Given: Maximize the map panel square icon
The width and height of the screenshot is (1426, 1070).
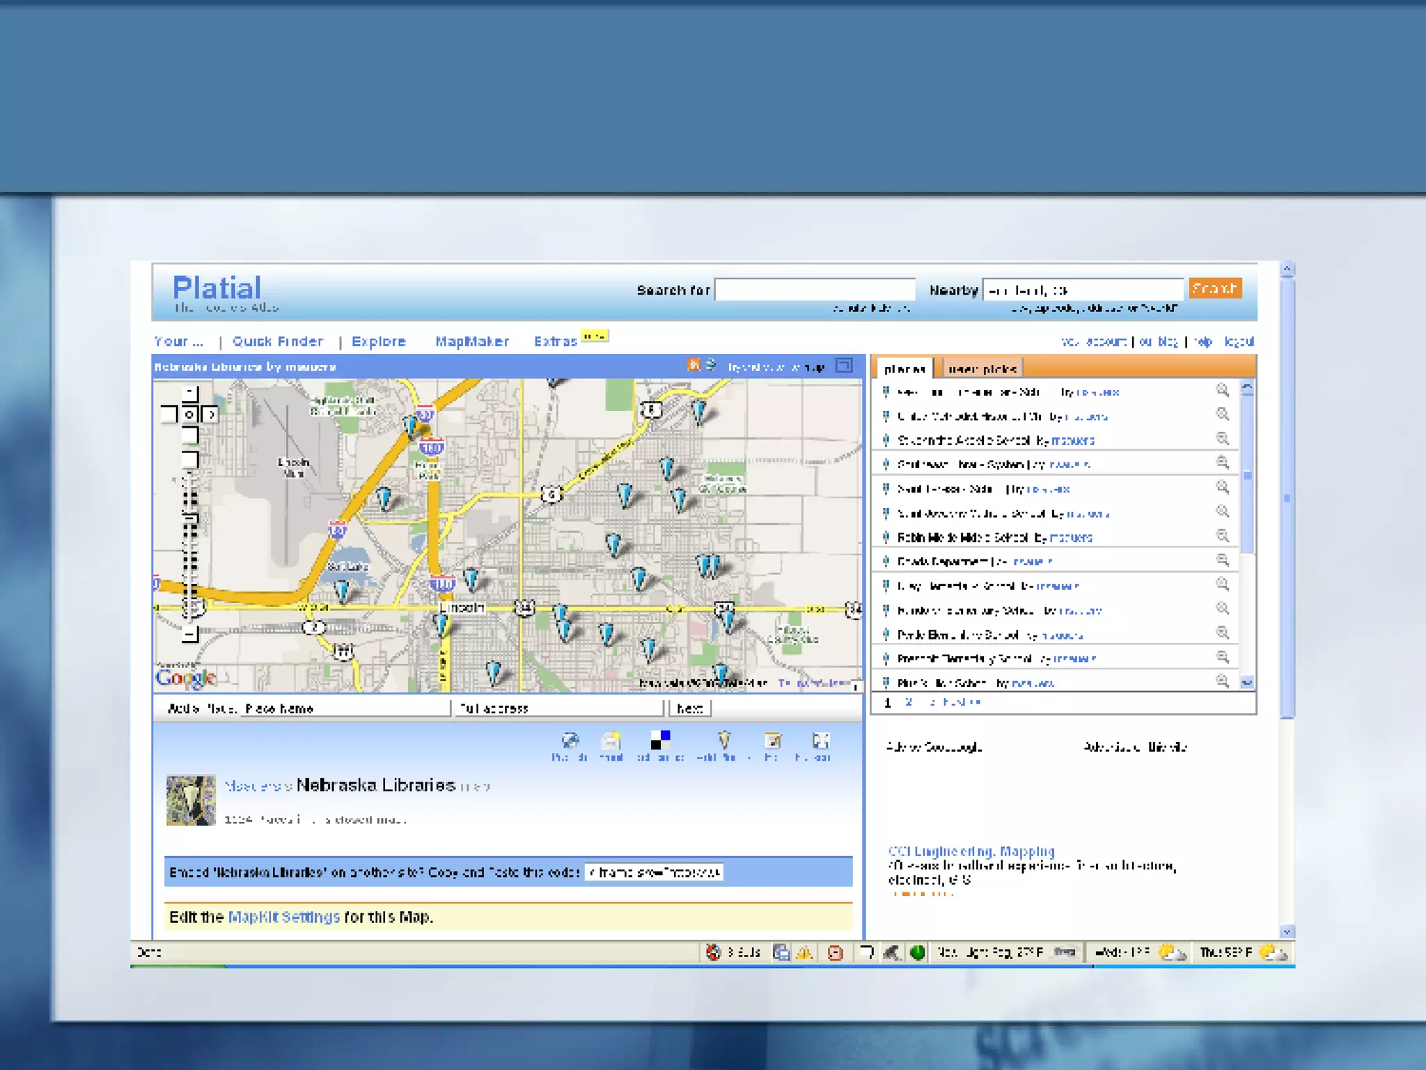Looking at the screenshot, I should tap(844, 366).
